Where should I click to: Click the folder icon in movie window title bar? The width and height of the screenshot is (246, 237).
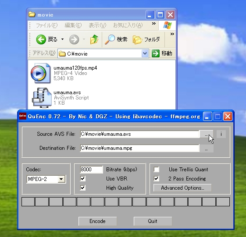coord(32,14)
